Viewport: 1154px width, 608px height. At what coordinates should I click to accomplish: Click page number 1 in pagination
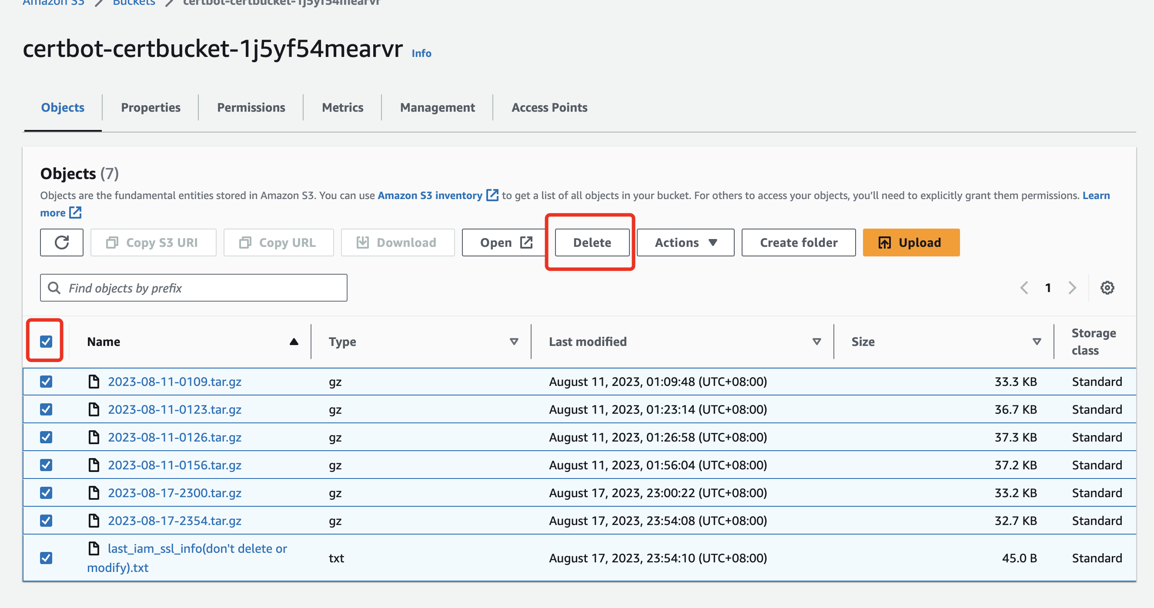[1048, 288]
